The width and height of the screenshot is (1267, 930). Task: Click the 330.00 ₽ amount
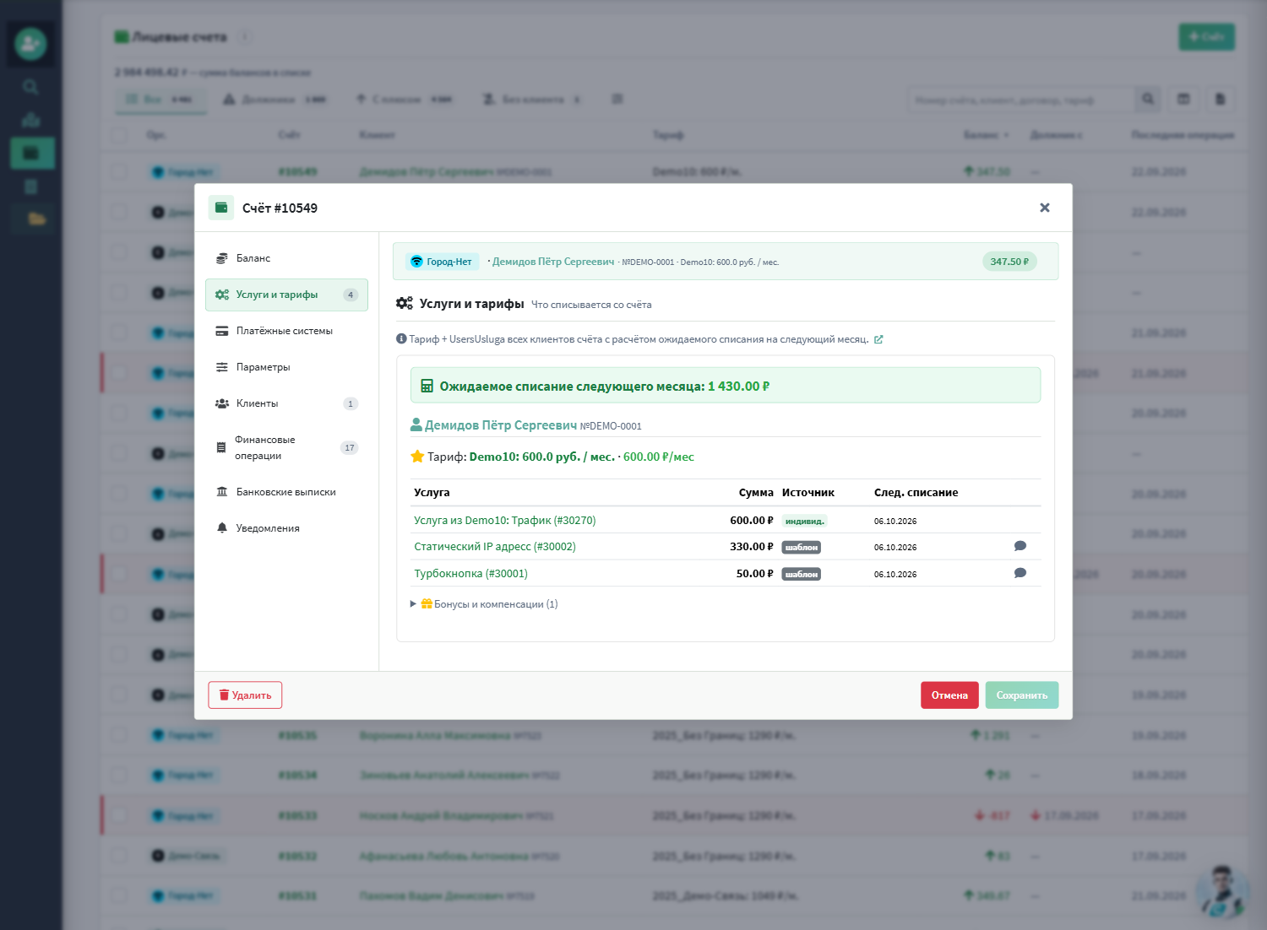752,547
